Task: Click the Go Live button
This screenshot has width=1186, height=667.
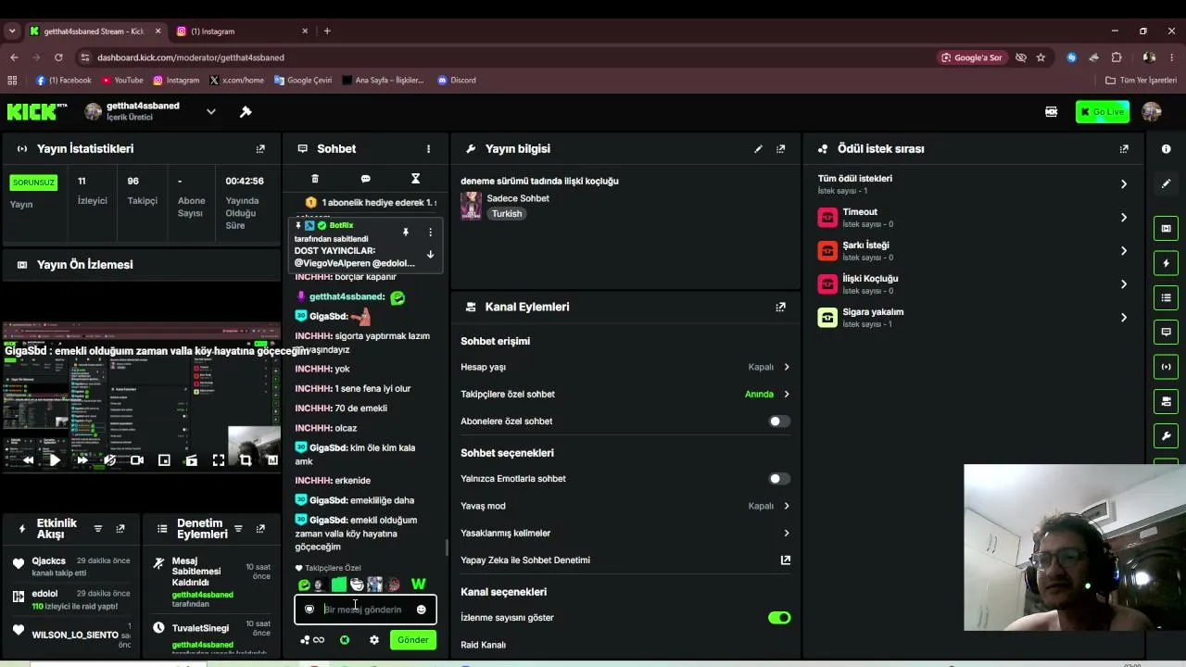Action: tap(1102, 112)
